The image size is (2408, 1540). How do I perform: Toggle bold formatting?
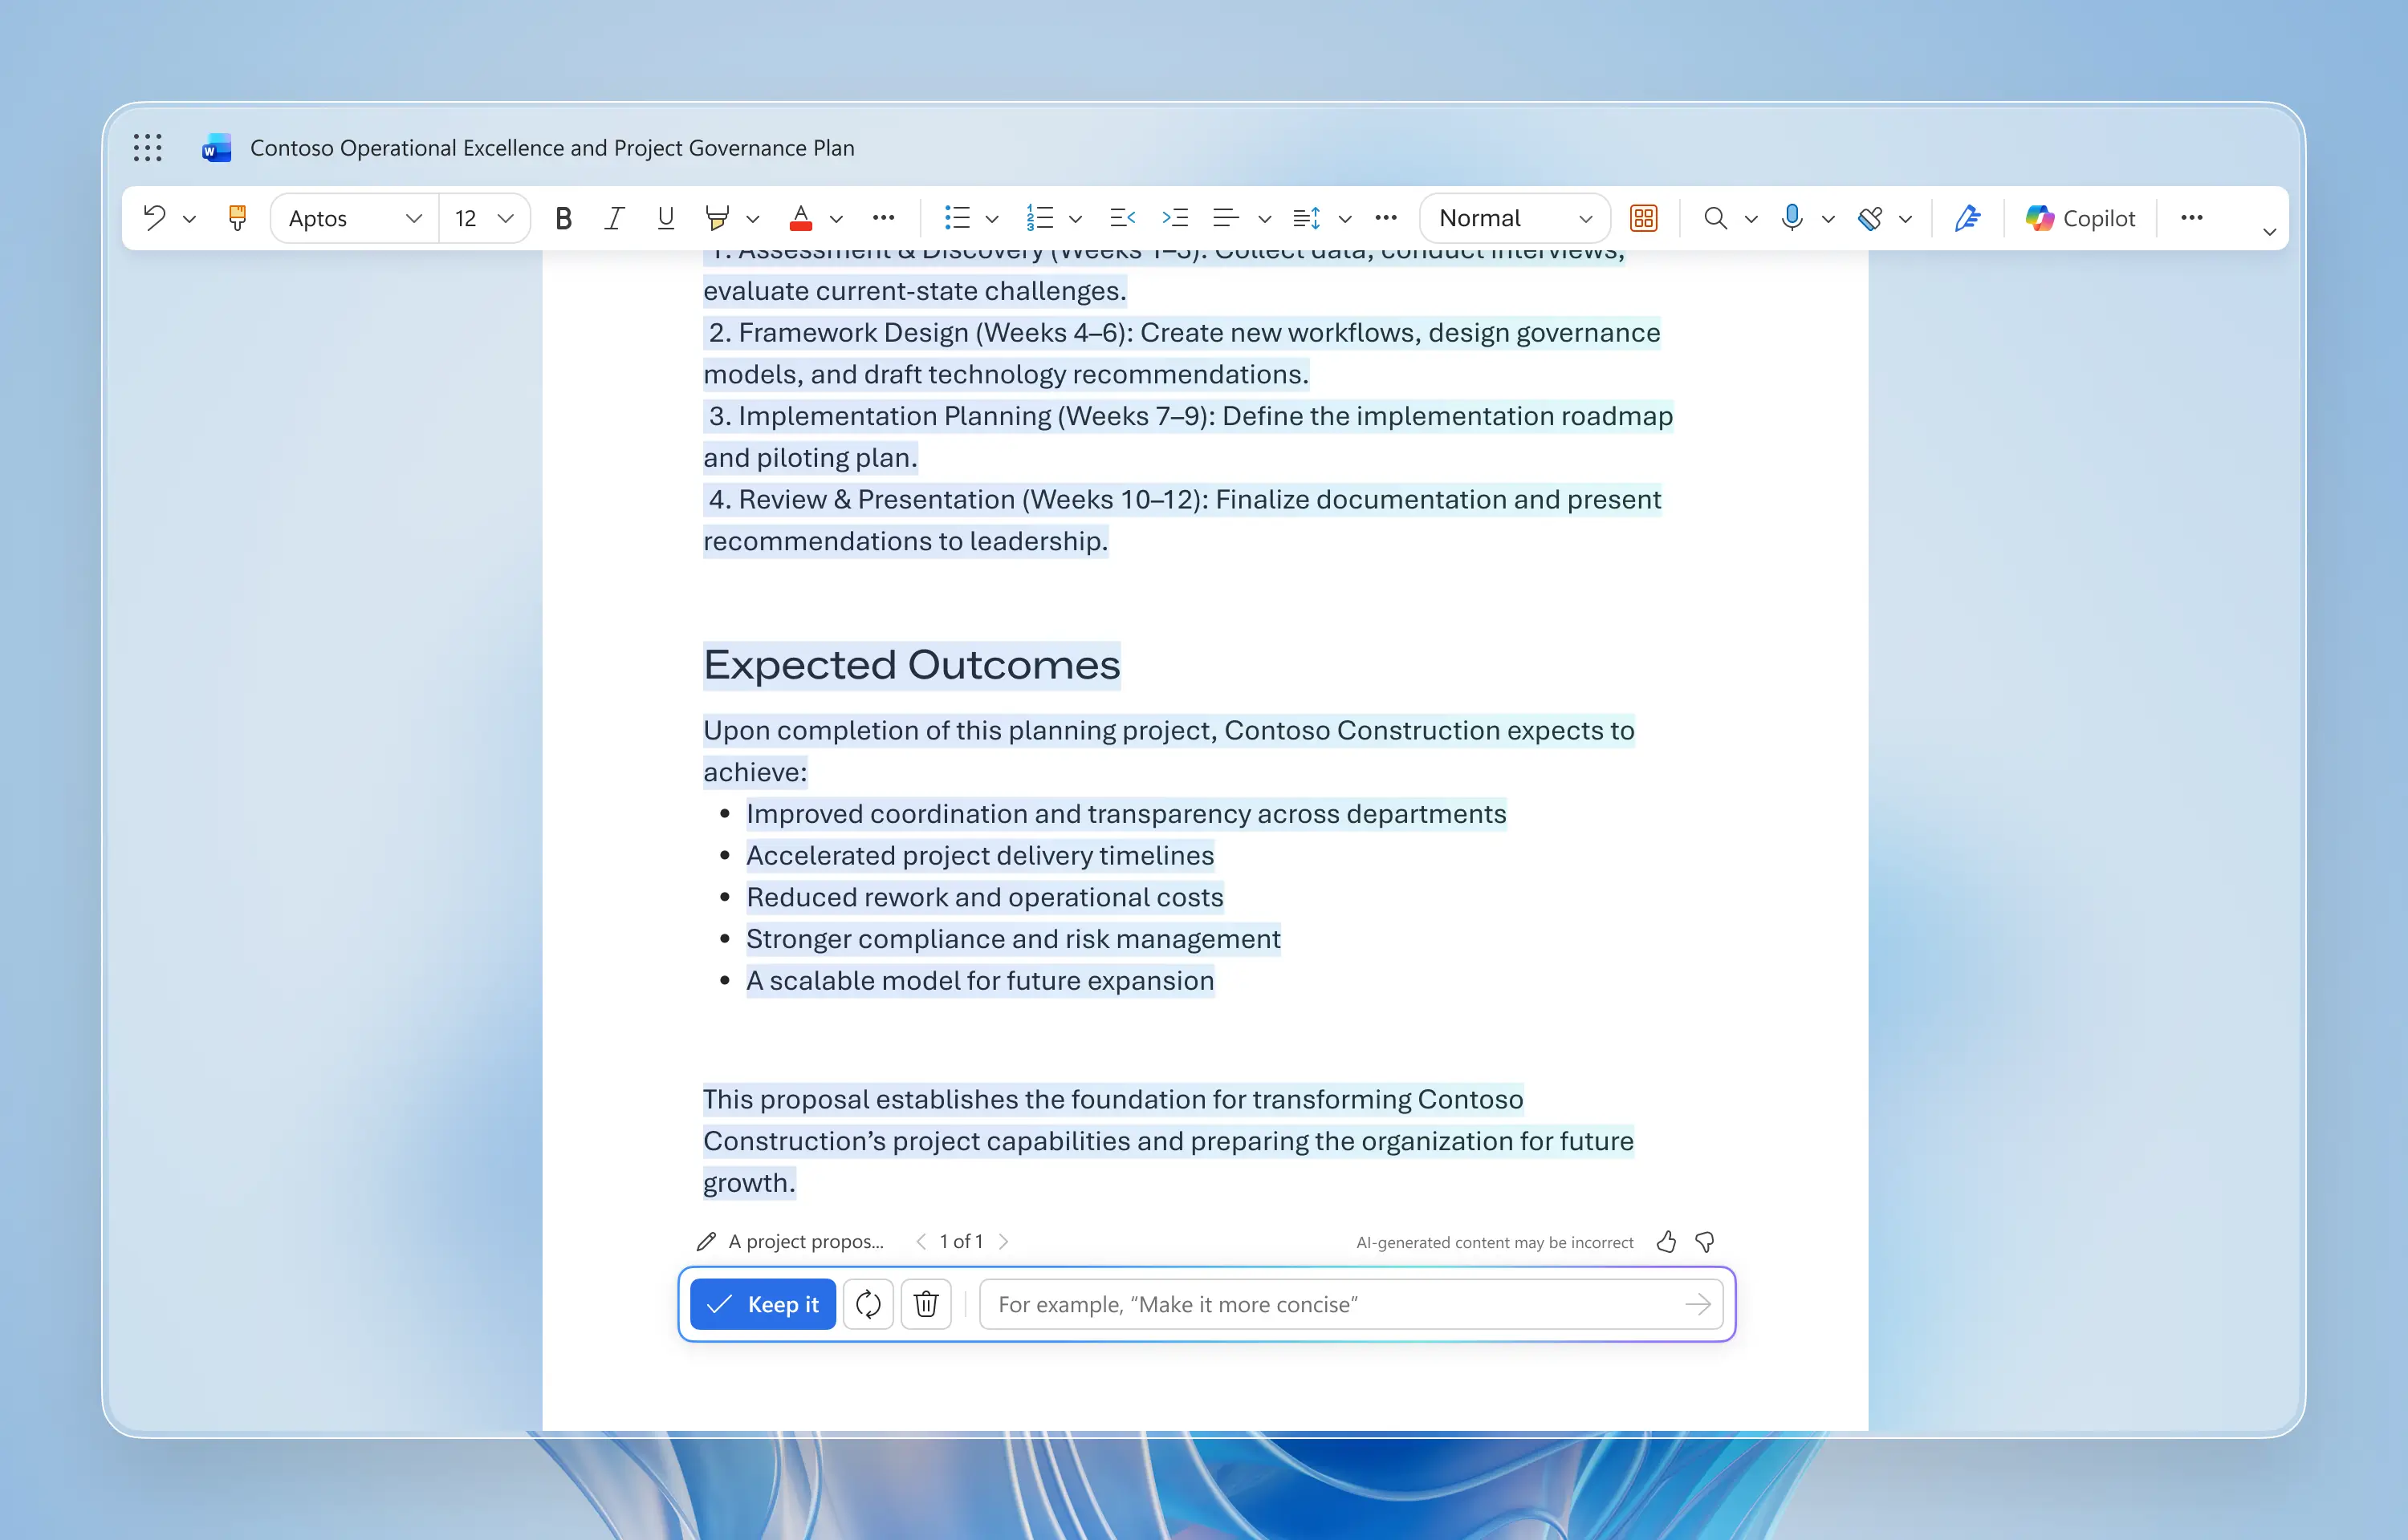point(563,218)
